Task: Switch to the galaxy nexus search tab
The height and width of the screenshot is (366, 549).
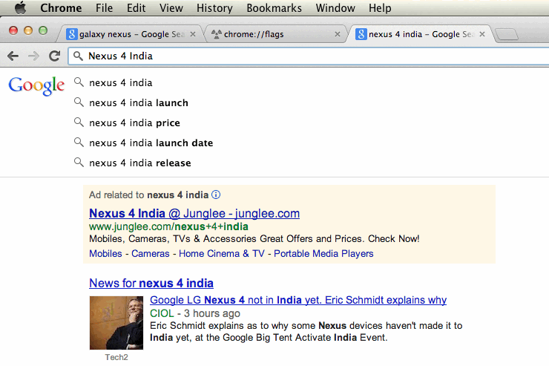Action: pyautogui.click(x=131, y=34)
